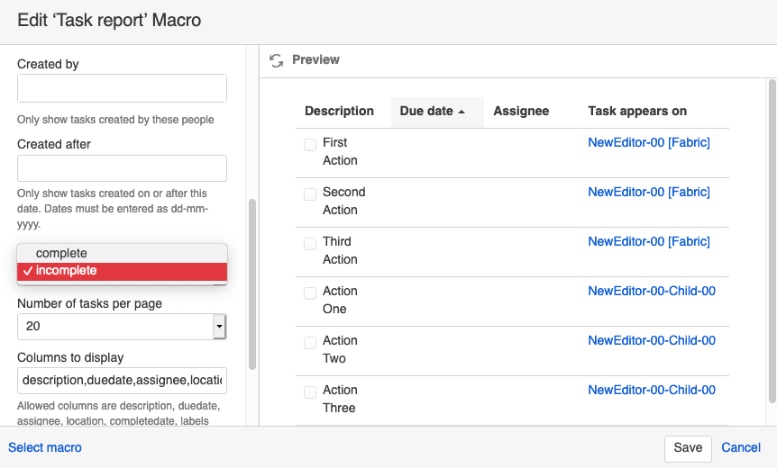Open the NewEditor-00-Child-00 link for Action One
The image size is (777, 468).
(x=652, y=291)
